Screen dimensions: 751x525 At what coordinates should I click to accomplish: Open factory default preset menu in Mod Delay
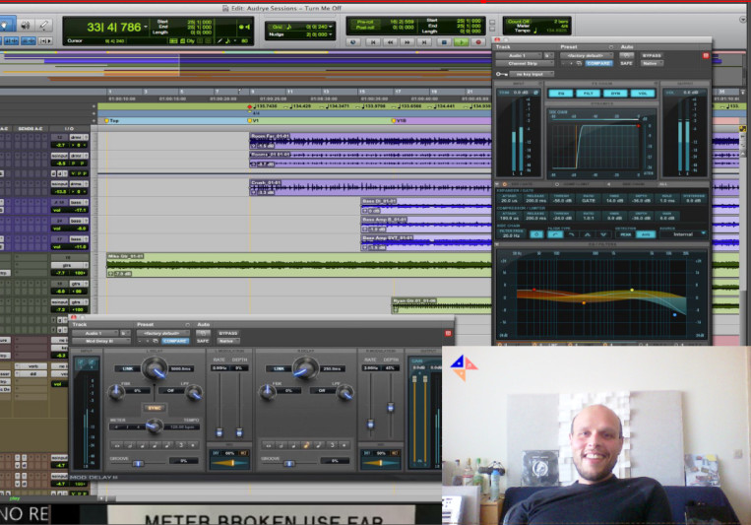pos(162,333)
